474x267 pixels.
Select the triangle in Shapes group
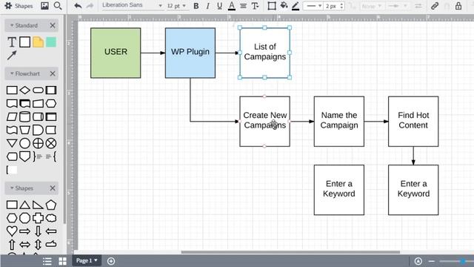[24, 205]
